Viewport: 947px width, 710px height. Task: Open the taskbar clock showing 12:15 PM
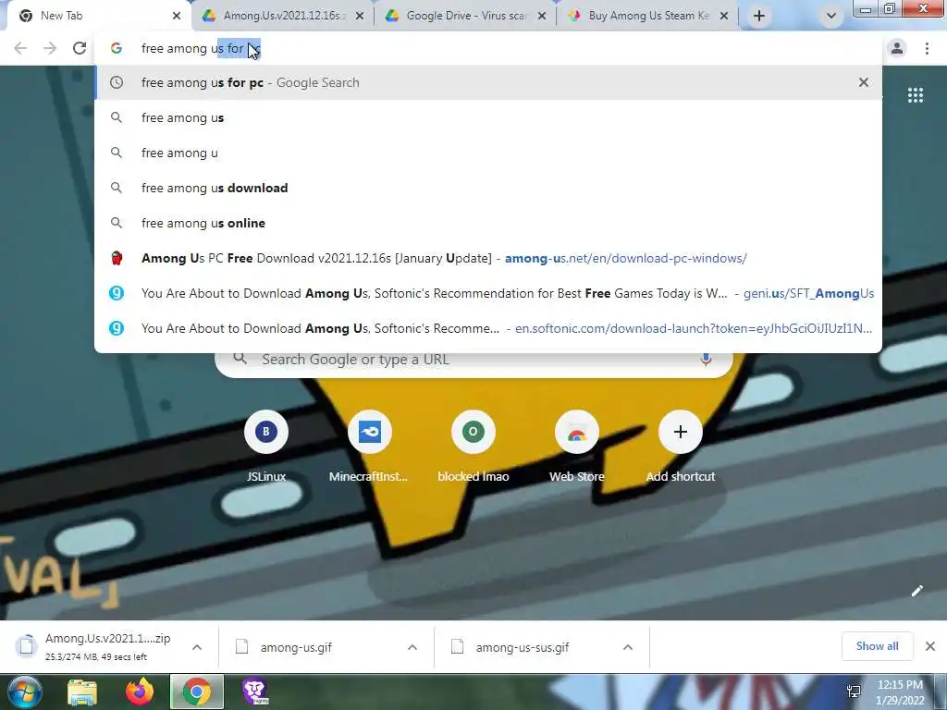click(x=901, y=692)
